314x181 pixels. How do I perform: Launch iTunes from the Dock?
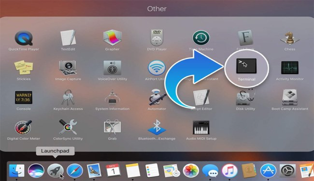230,171
